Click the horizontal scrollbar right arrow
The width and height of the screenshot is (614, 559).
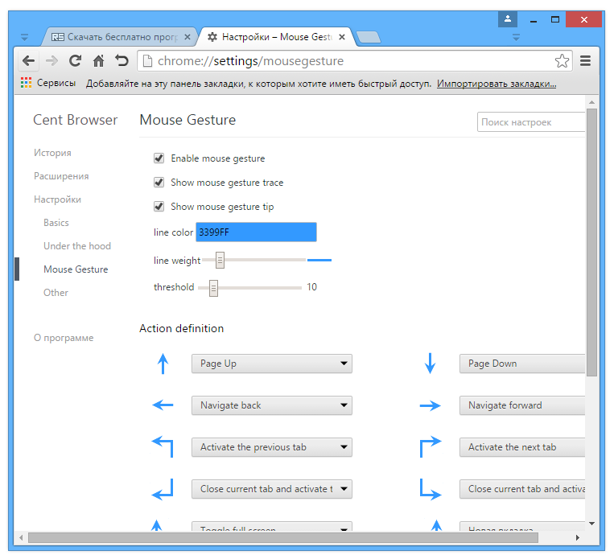pos(578,538)
